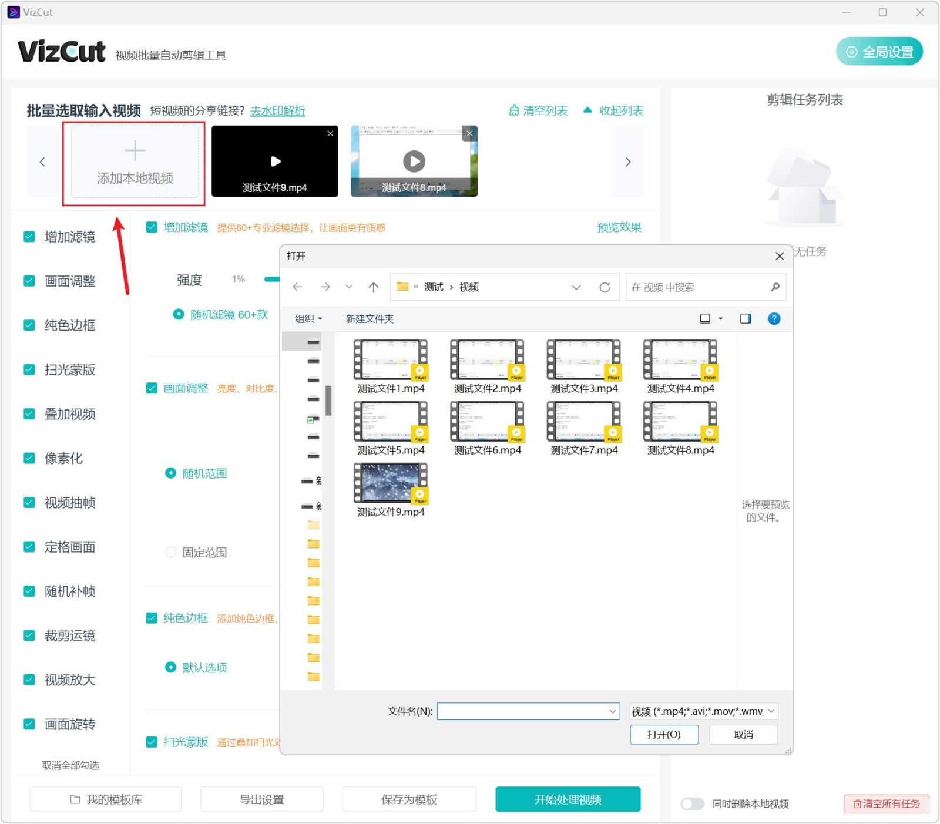Select file 测试文件9.mp4 in the dialog
Image resolution: width=940 pixels, height=824 pixels.
[x=391, y=490]
